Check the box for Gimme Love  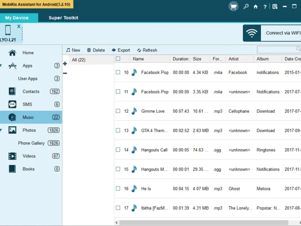coord(118,111)
